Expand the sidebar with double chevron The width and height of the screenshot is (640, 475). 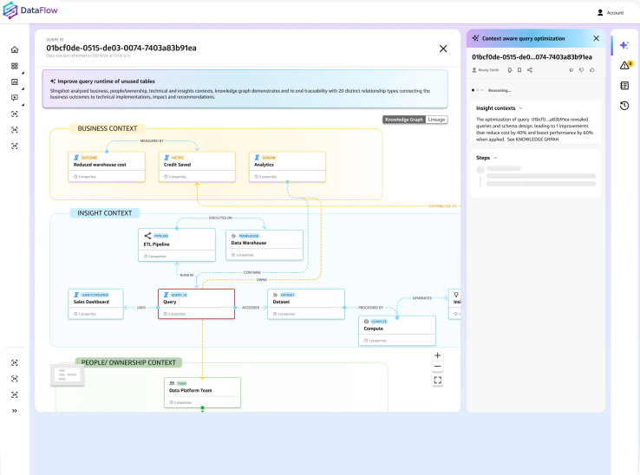pos(15,411)
